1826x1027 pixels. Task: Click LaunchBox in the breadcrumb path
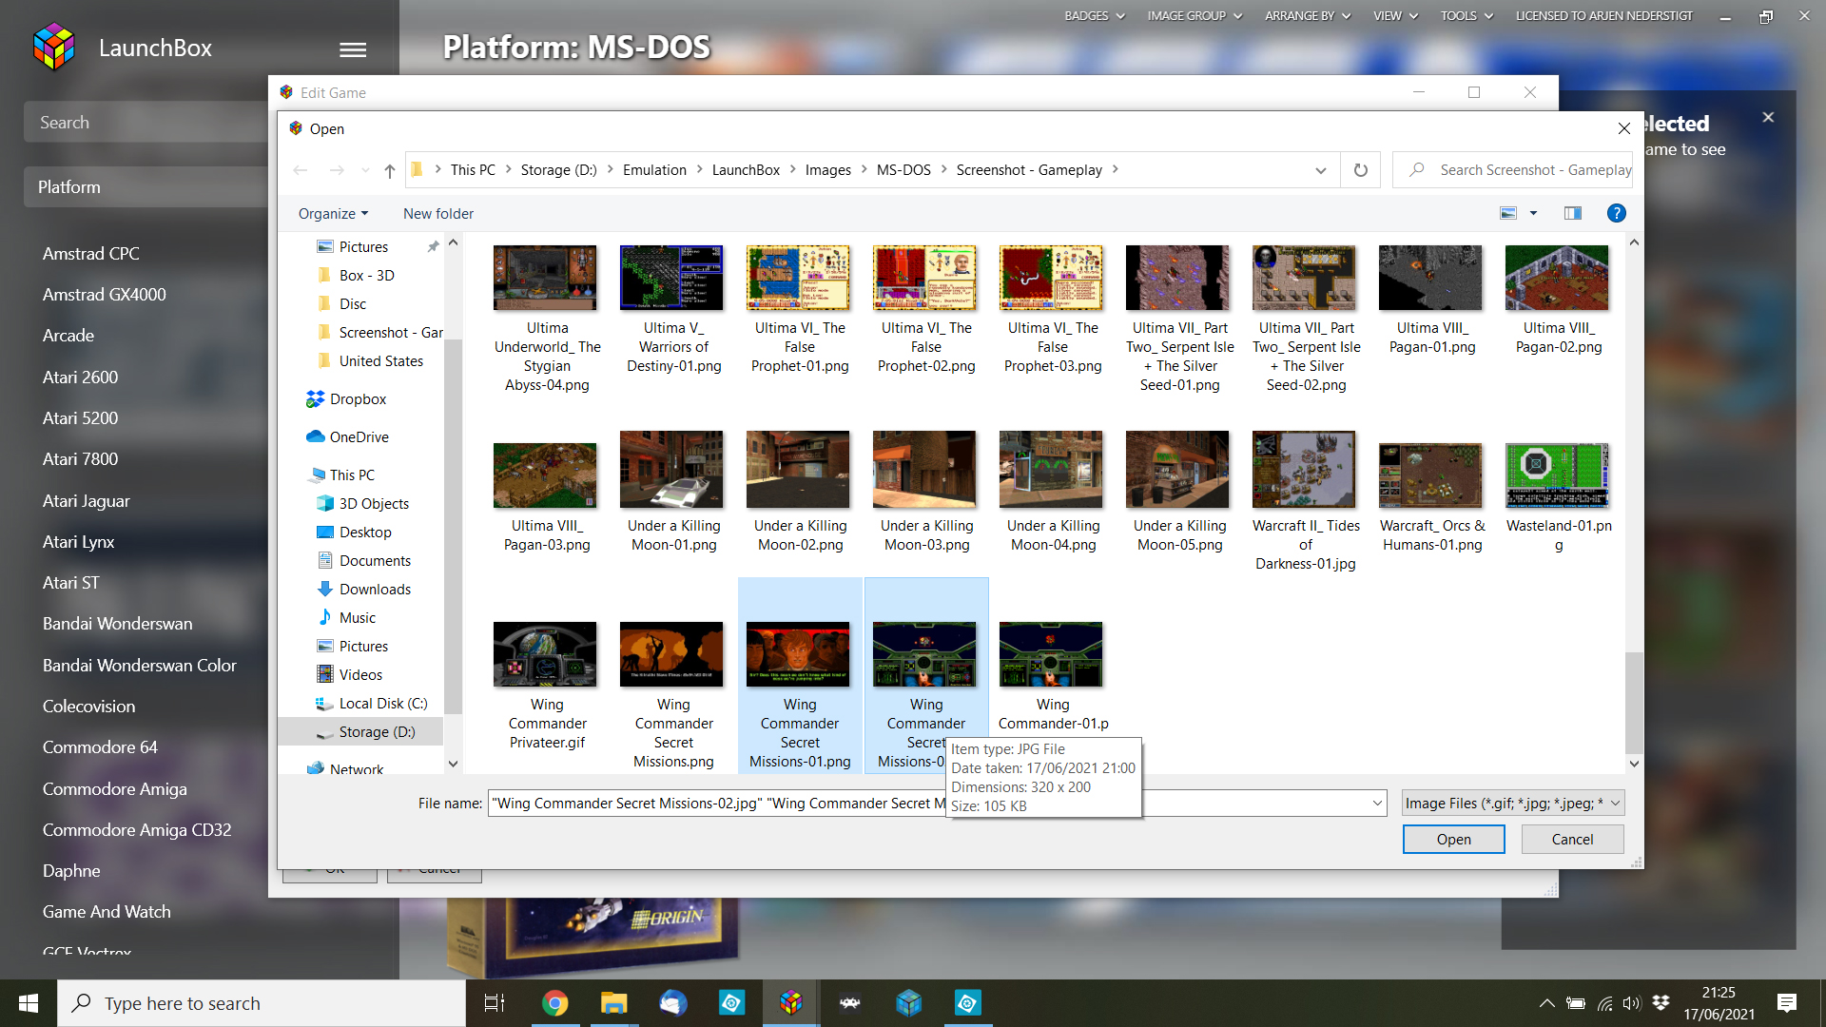point(746,170)
